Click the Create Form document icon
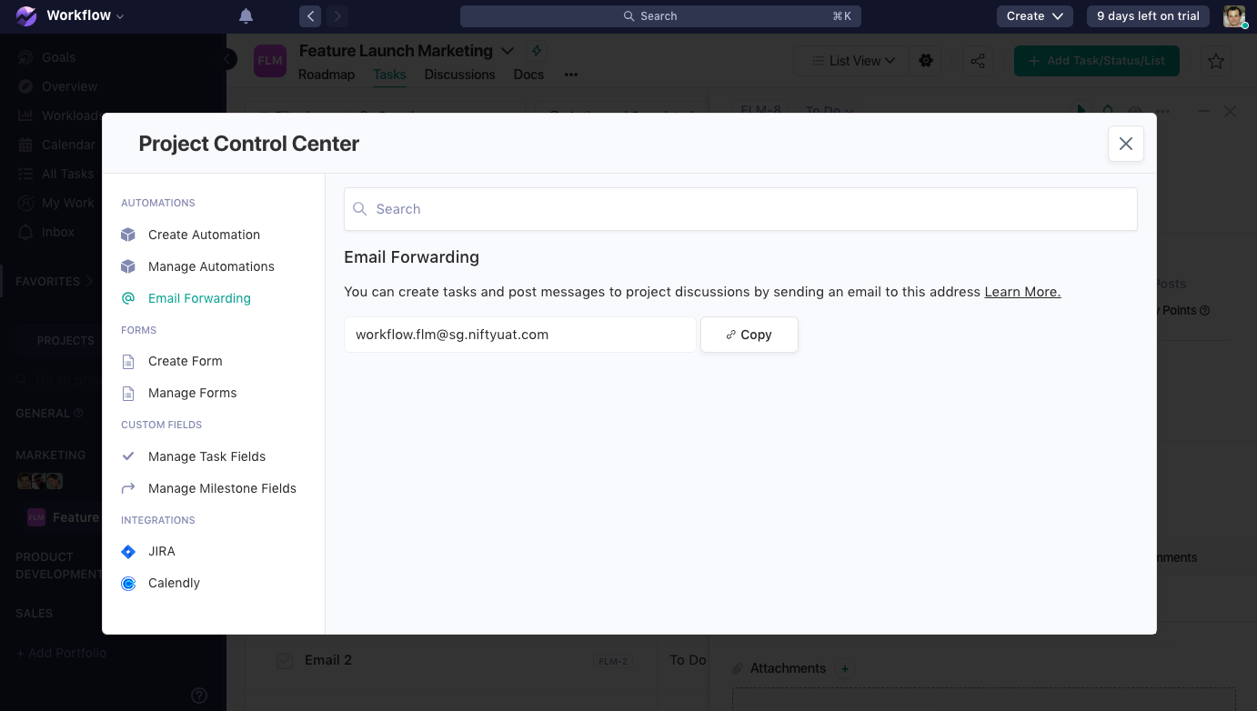The width and height of the screenshot is (1257, 711). 128,362
